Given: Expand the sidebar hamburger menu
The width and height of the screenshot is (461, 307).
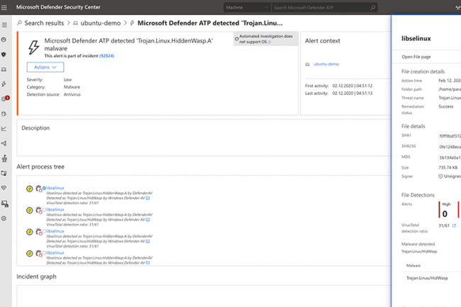Looking at the screenshot, I should (x=4, y=25).
